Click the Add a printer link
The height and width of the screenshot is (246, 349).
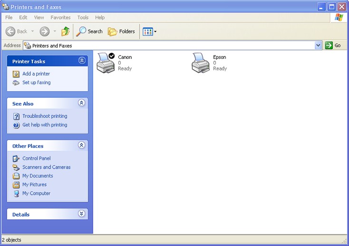click(36, 74)
